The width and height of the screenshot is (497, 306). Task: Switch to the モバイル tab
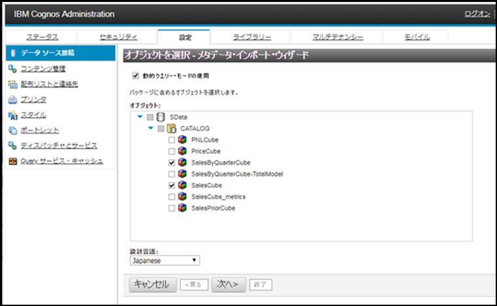tap(417, 37)
